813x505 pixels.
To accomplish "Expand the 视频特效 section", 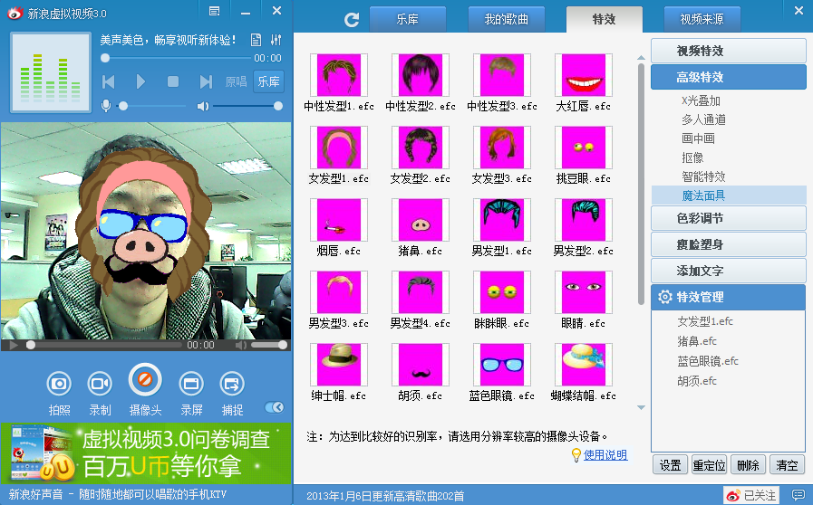I will [x=728, y=51].
